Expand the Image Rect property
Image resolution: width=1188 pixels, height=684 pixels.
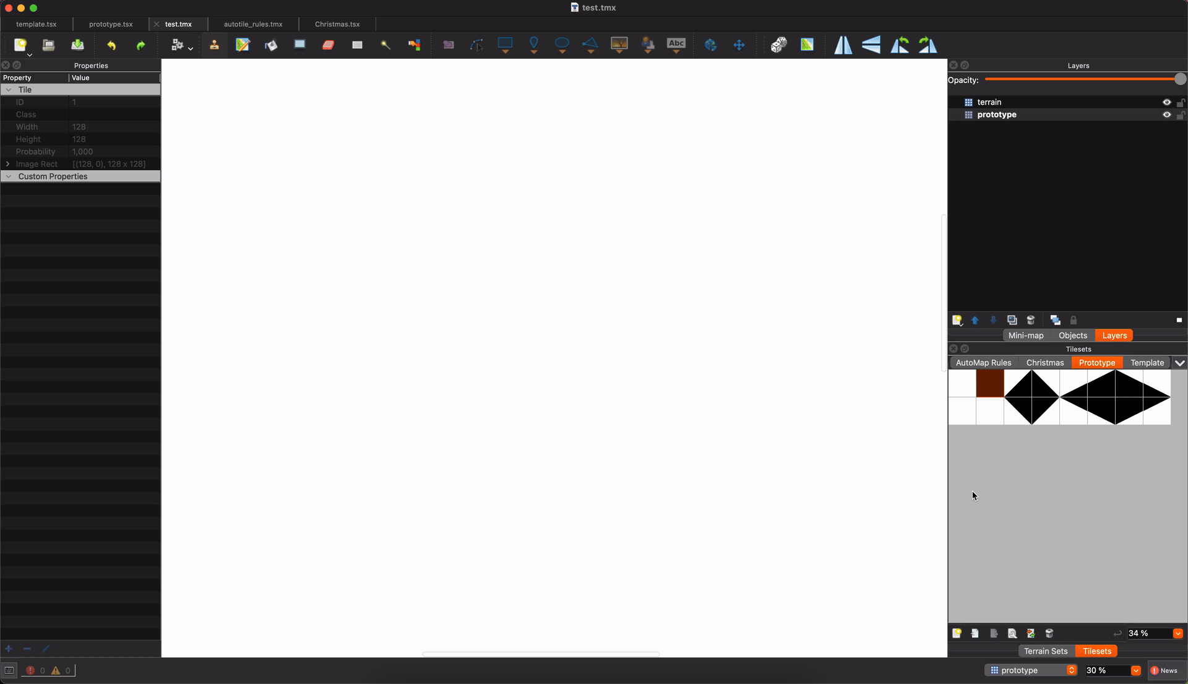[7, 164]
